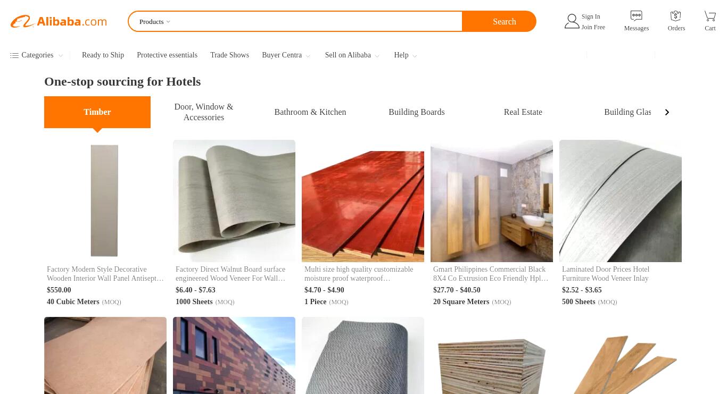Show next categories with right arrow
Viewport: 727px width, 394px height.
pos(667,112)
